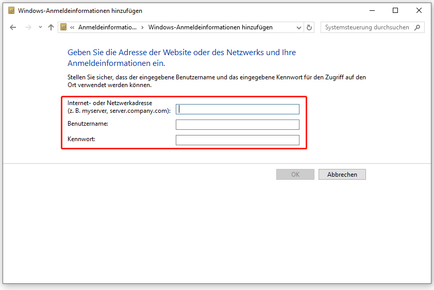This screenshot has width=434, height=290.
Task: Go back using the back arrow
Action: [13, 27]
